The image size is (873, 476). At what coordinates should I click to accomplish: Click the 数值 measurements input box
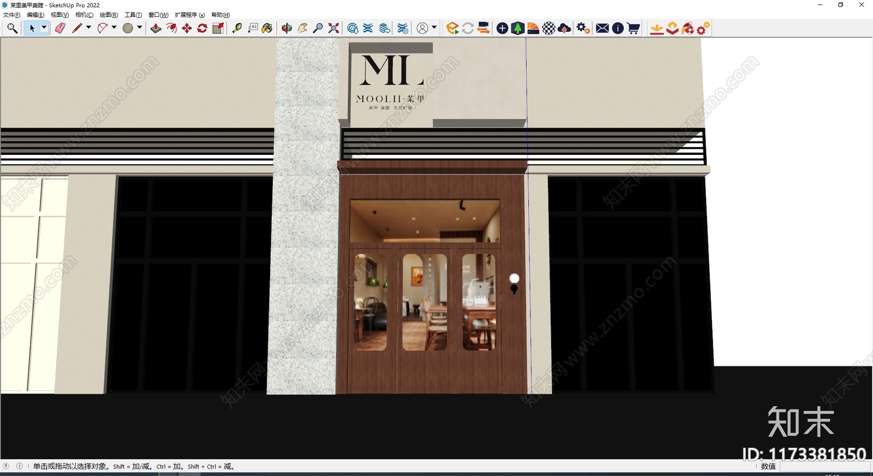click(x=825, y=467)
